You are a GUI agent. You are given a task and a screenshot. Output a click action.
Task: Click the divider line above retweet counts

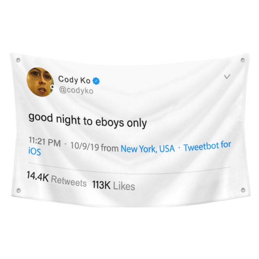point(129,168)
